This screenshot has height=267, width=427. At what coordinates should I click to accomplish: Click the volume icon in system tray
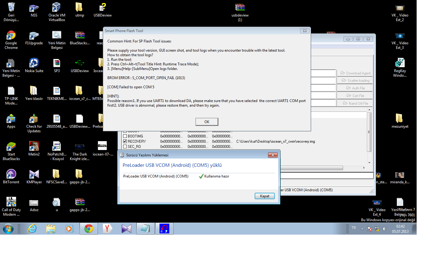tap(384, 229)
